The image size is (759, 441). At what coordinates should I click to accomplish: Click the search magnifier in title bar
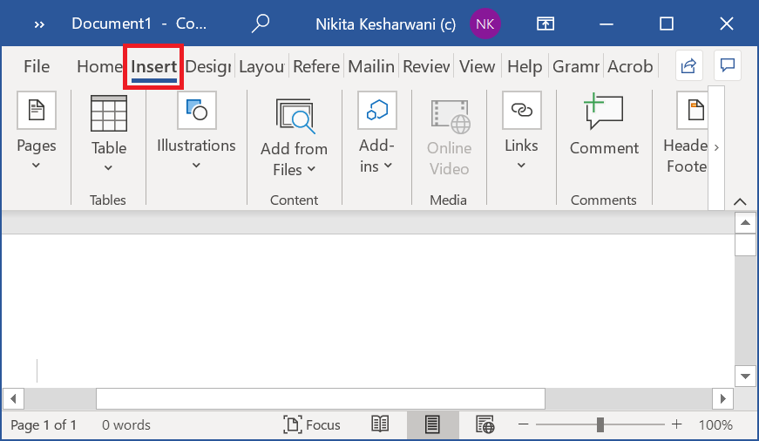tap(260, 24)
